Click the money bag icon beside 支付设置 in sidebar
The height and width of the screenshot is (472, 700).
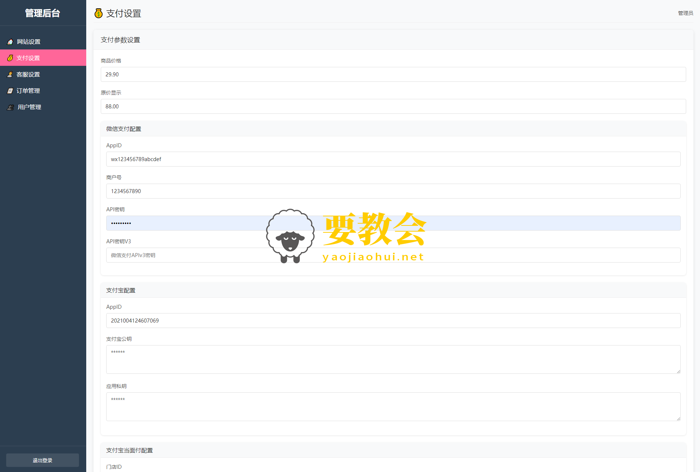(10, 58)
